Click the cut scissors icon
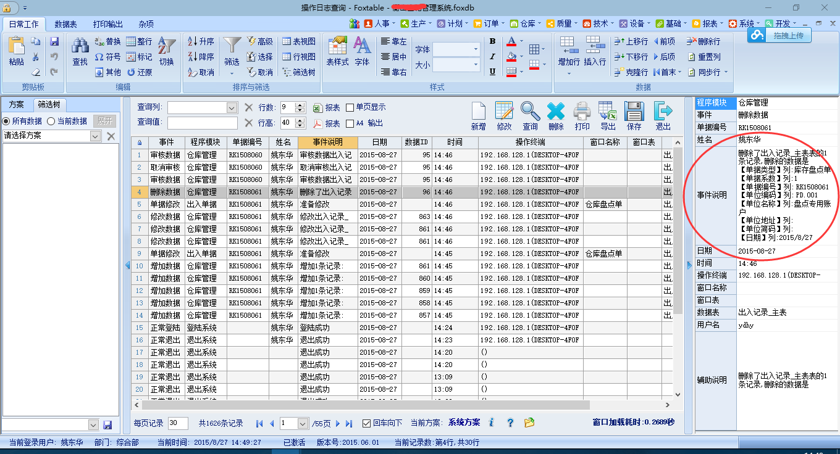 pyautogui.click(x=36, y=57)
